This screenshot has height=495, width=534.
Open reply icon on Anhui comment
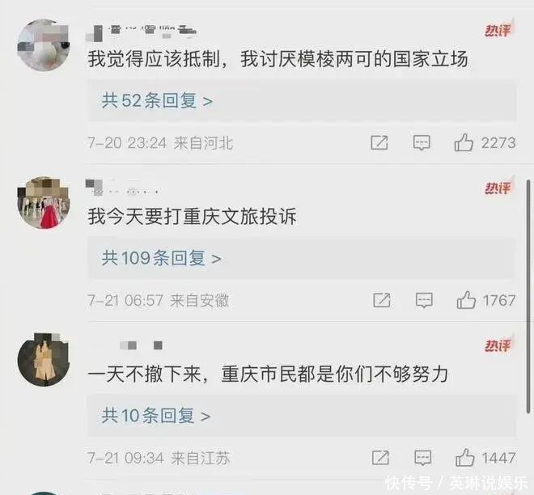tap(424, 300)
